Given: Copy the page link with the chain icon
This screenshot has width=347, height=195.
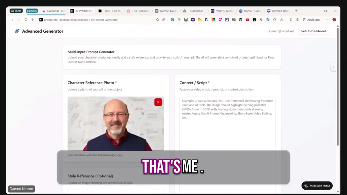Looking at the screenshot, I should [163, 20].
